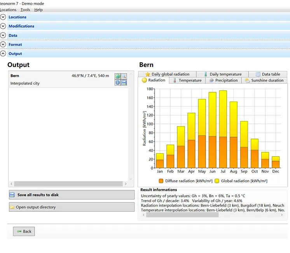Screen dimensions: 290x253
Task: Expand the Modifications section
Action: coord(3,26)
